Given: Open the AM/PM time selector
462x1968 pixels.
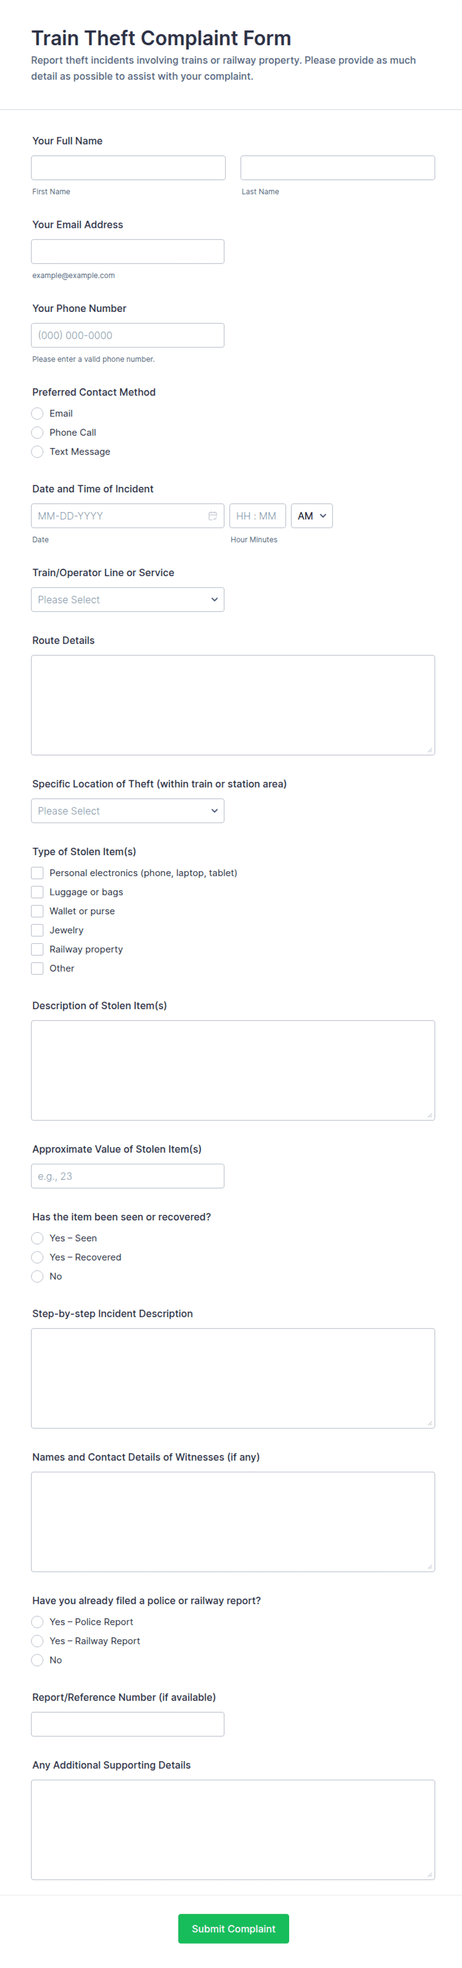Looking at the screenshot, I should coord(311,516).
